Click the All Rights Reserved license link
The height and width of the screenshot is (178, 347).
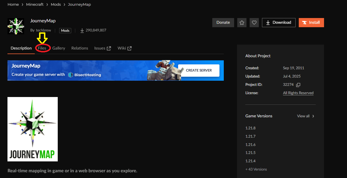click(x=298, y=93)
